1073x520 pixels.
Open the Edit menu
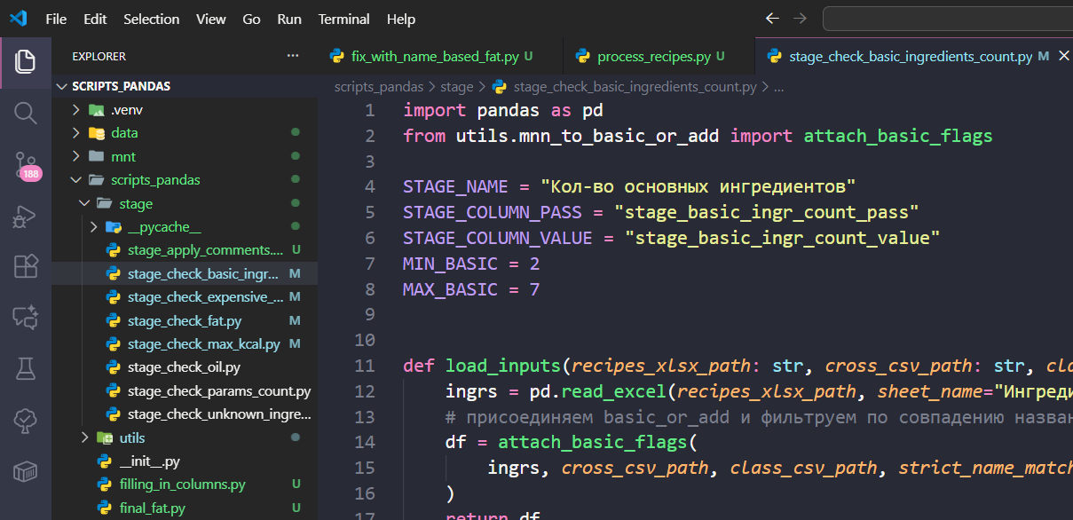click(x=95, y=19)
